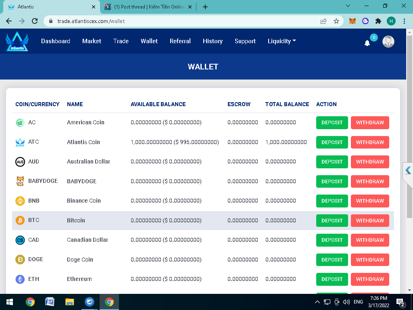Reload the wallet page
Screen dimensions: 413x310
pos(35,21)
